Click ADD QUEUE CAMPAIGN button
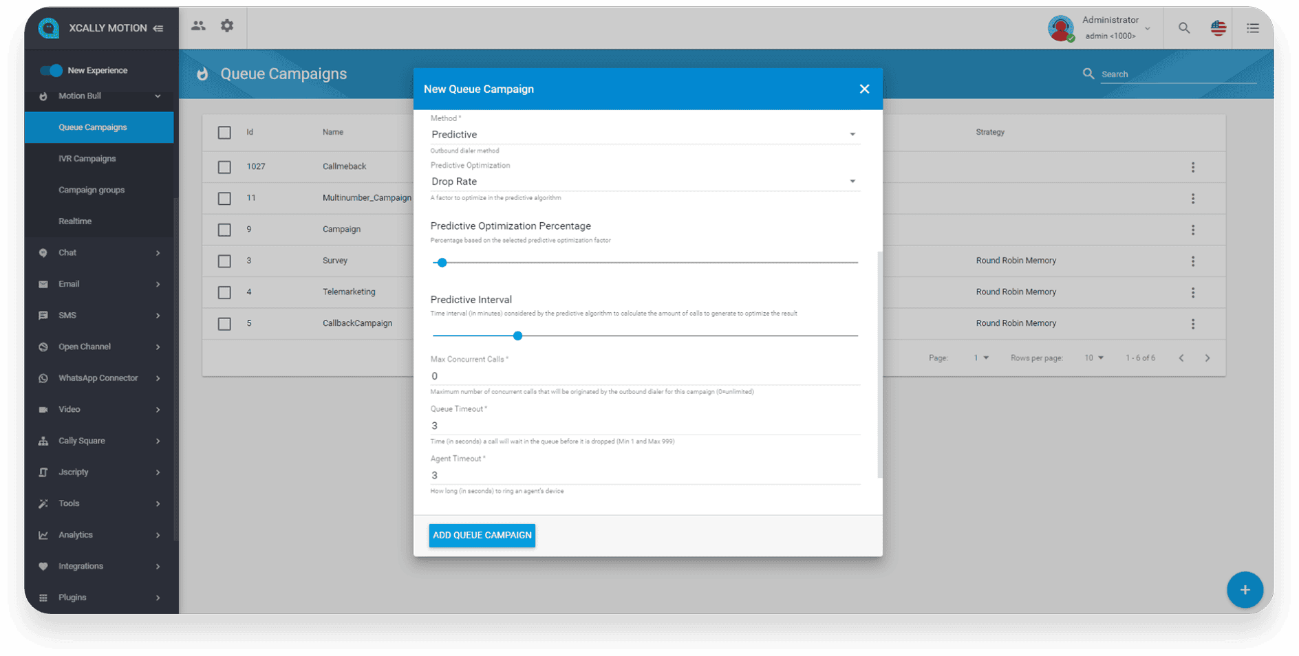1299x656 pixels. point(482,536)
